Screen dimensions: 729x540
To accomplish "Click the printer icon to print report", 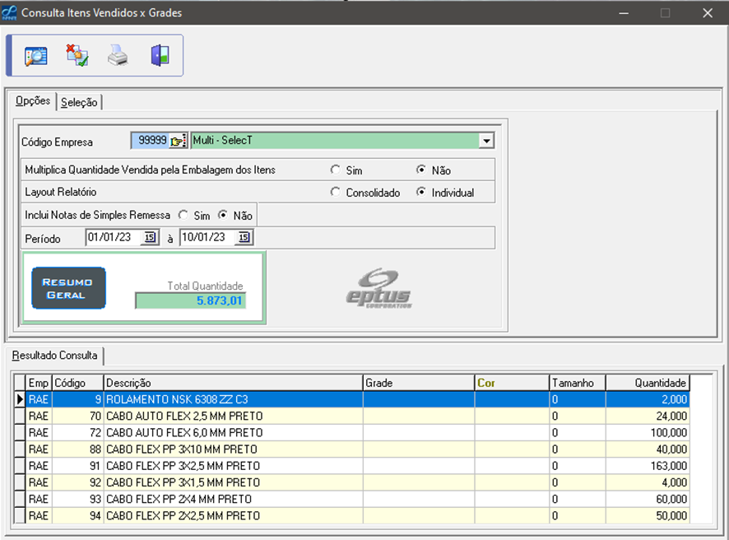I will [118, 56].
